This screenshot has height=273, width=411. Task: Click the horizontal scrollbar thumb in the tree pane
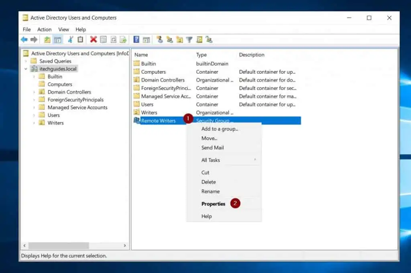click(x=59, y=245)
